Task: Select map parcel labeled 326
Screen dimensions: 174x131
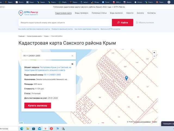Action: pos(129,107)
